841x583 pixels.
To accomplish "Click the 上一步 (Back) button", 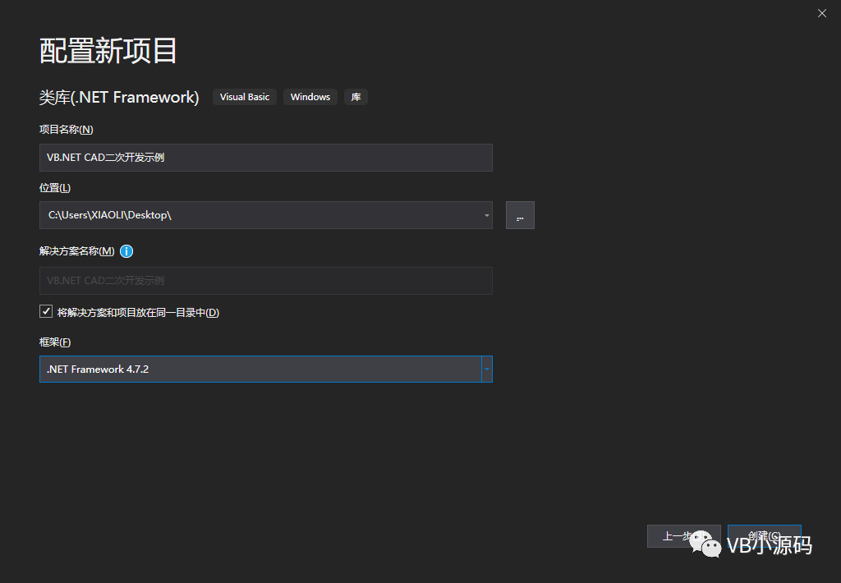I will (683, 536).
